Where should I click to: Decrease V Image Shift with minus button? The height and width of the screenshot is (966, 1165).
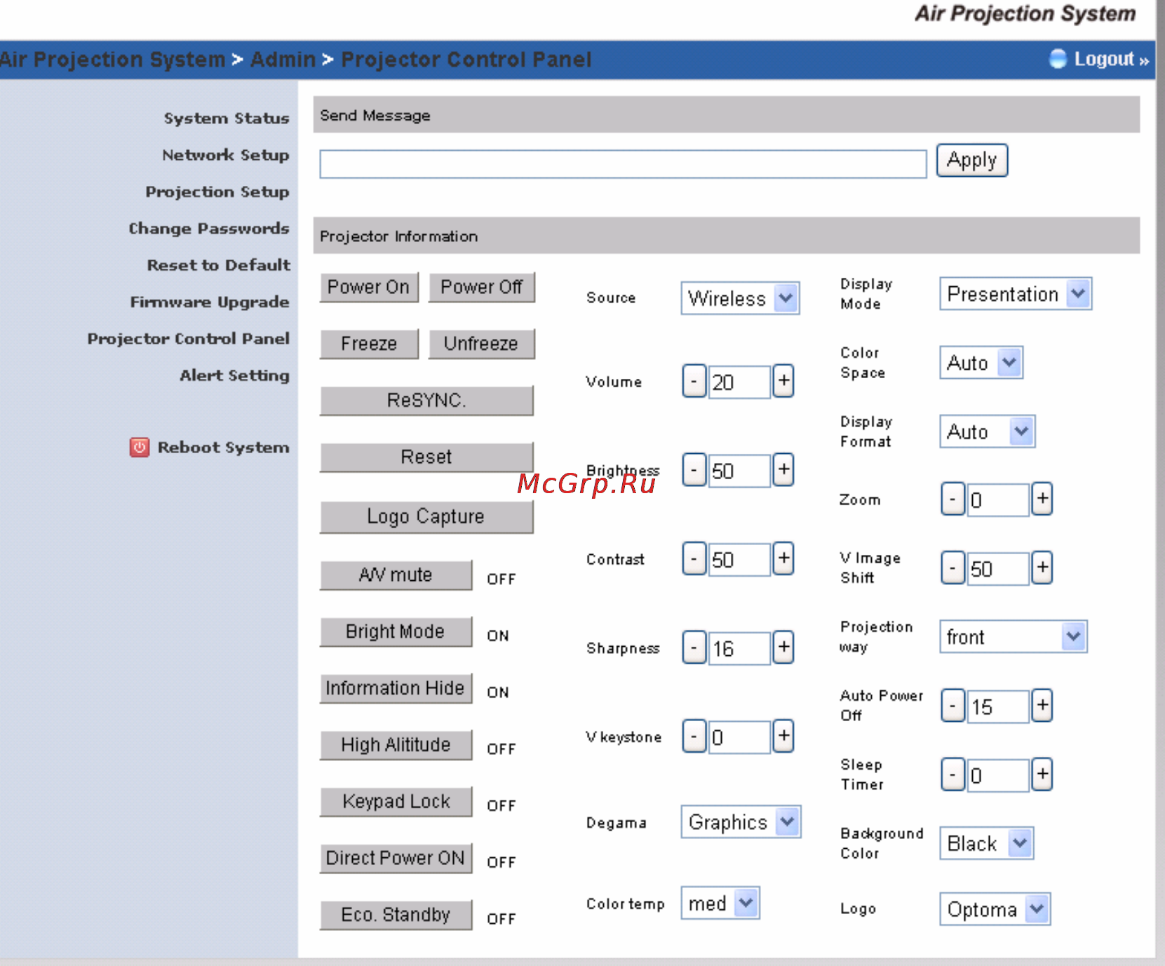coord(952,568)
